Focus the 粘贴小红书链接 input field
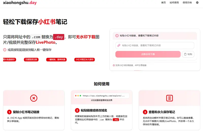The width and height of the screenshot is (203, 132). [x=155, y=45]
